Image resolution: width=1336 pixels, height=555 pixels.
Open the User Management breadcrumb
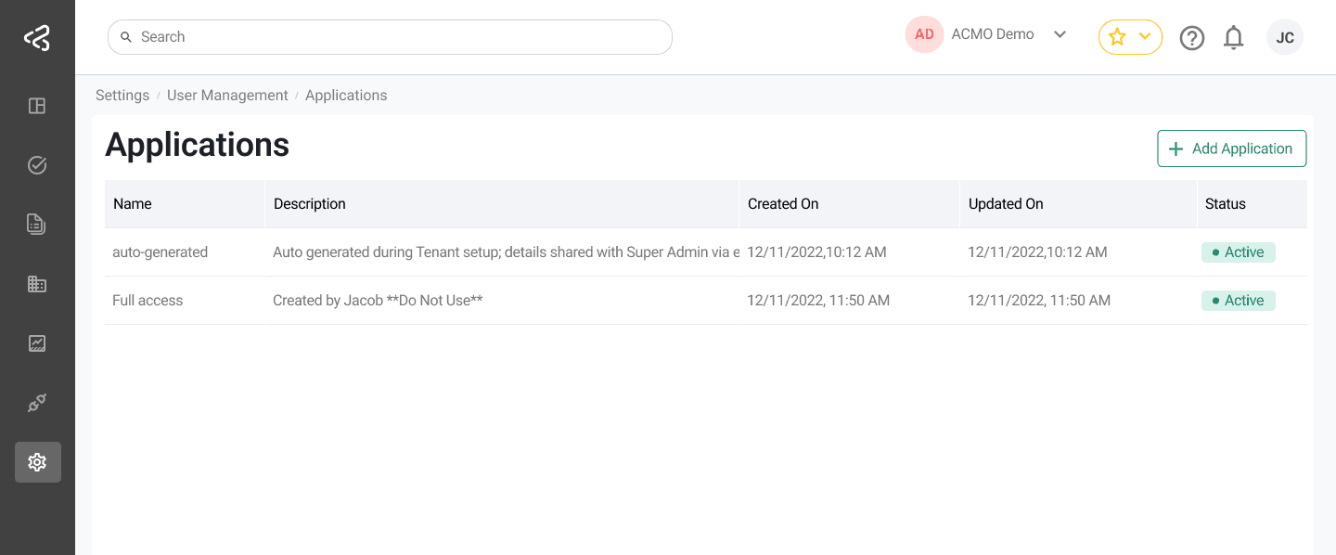227,95
